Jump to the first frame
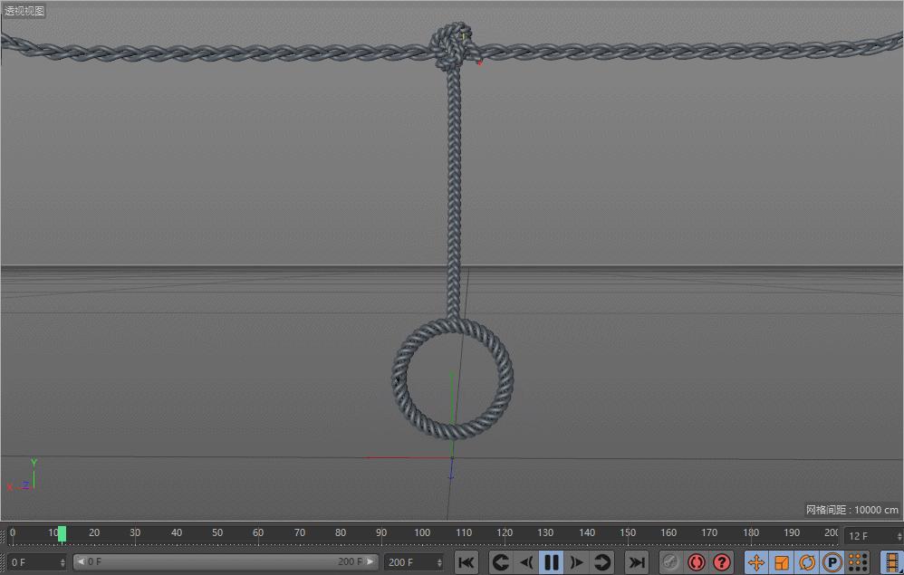 466,561
